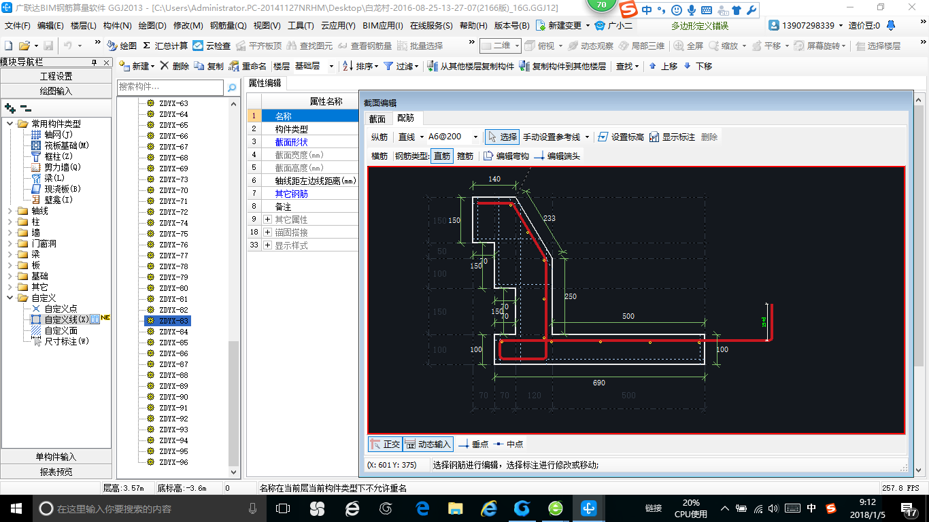Open BIM应用(I) menu

pos(383,26)
